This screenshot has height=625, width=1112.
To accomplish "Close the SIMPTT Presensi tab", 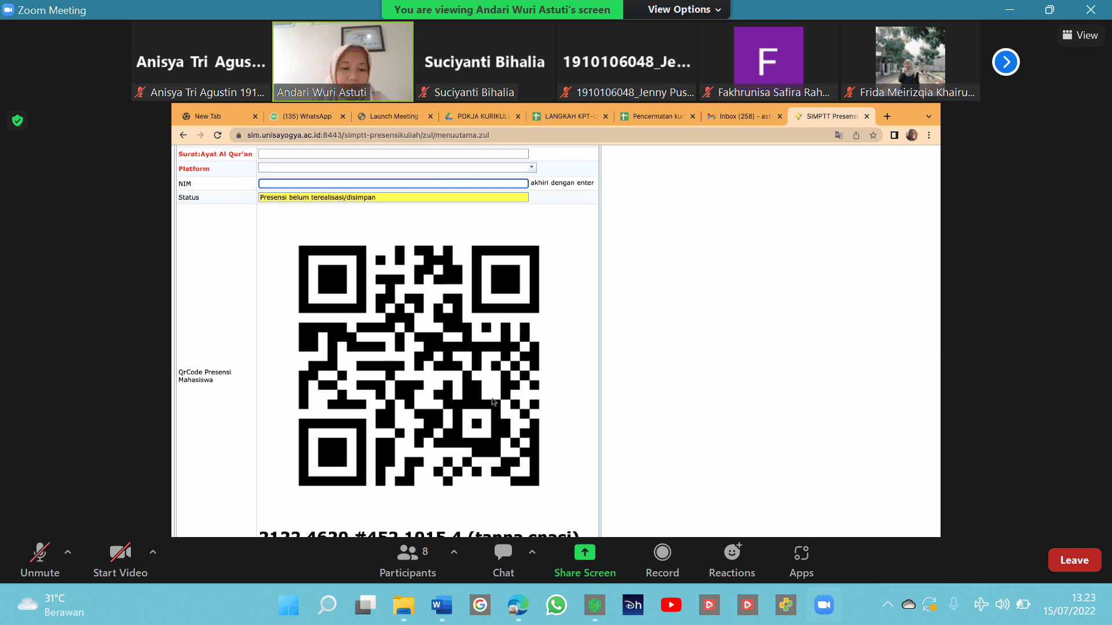I will pos(866,116).
